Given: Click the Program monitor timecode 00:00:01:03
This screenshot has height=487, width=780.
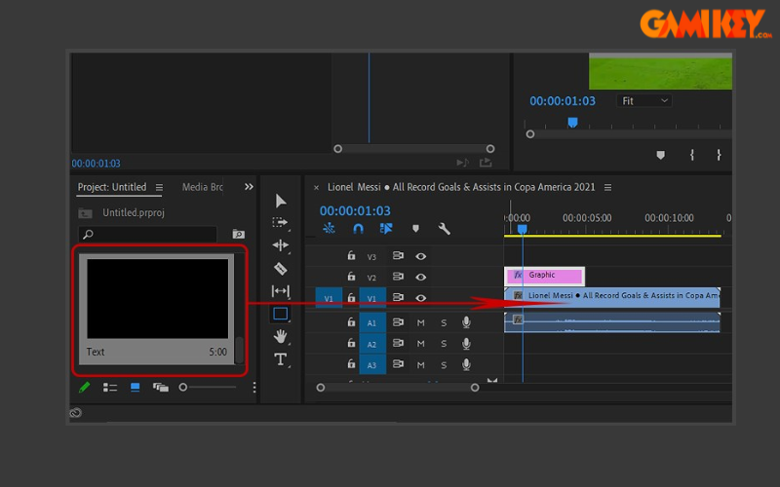Looking at the screenshot, I should tap(563, 101).
